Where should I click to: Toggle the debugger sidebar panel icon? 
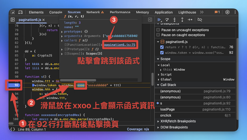150,20
